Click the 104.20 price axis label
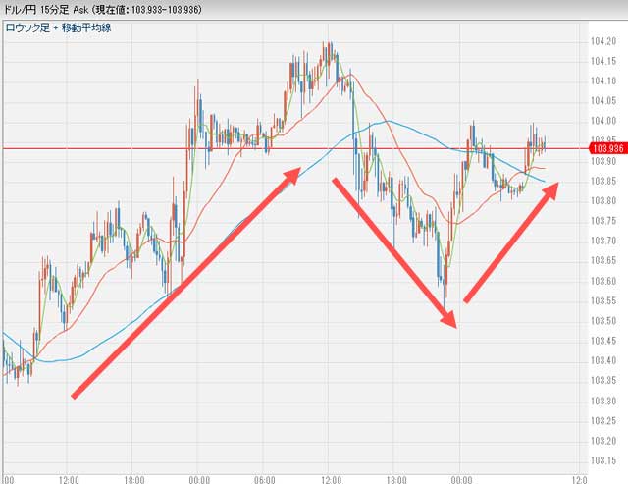Screen dimensions: 628x484 [x=603, y=41]
